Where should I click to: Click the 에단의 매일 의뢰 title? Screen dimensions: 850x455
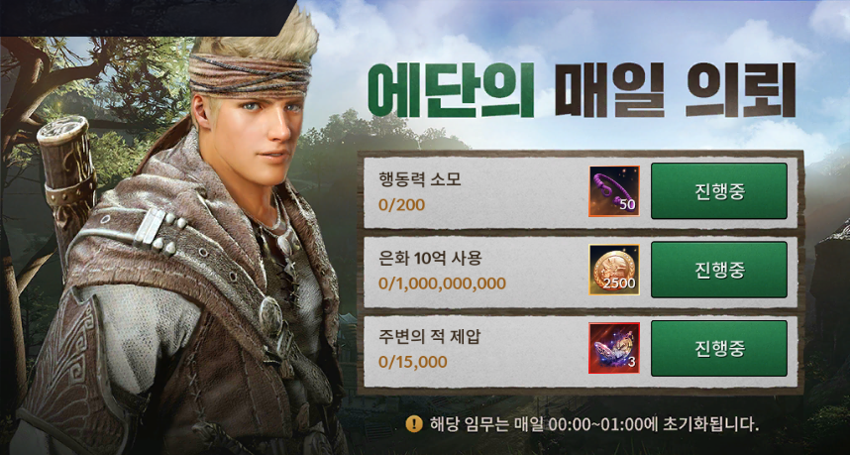[x=582, y=90]
